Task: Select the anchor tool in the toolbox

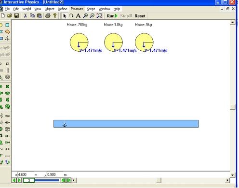Action: 7,38
